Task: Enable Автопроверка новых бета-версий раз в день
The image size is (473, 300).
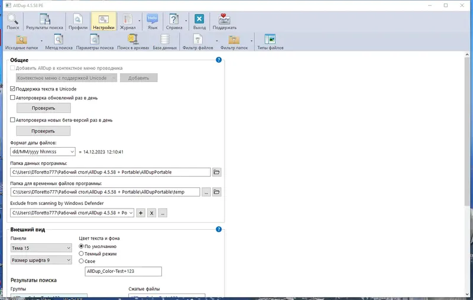Action: (12, 120)
